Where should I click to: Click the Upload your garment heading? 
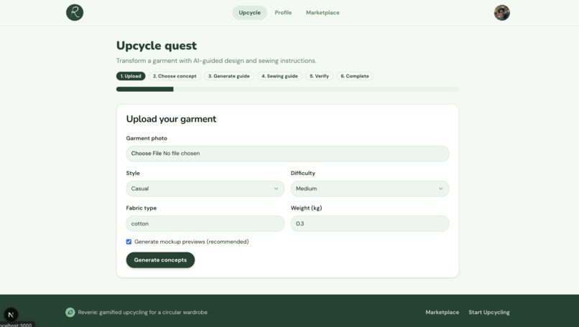pos(171,119)
